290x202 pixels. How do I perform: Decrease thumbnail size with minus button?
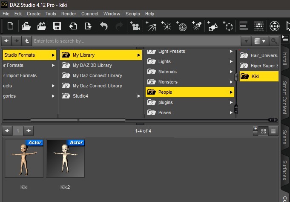tap(256, 133)
